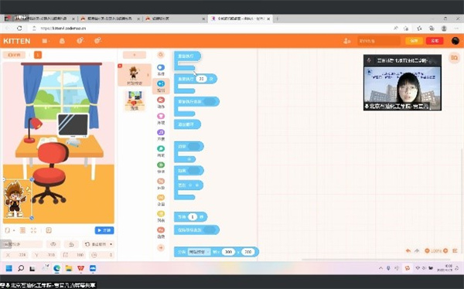Expand the rotation mode dropdown below stage
The height and width of the screenshot is (289, 464).
[99, 244]
